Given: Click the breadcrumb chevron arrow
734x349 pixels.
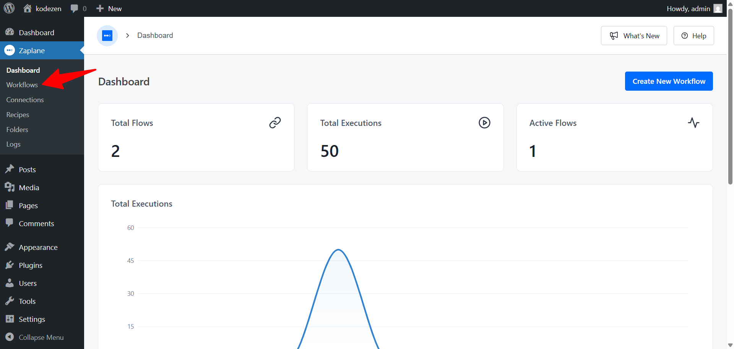Looking at the screenshot, I should pyautogui.click(x=128, y=36).
